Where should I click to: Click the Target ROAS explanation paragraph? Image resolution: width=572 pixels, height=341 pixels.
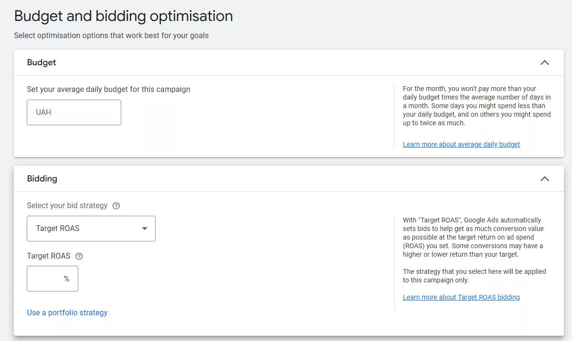(474, 237)
